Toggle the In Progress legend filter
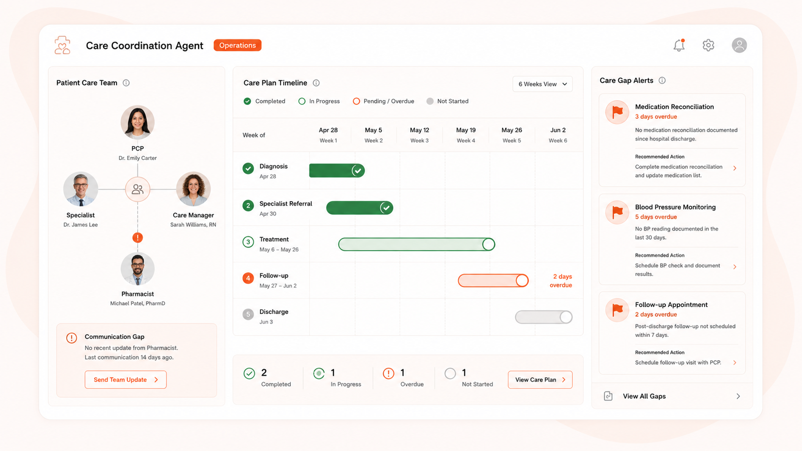 click(x=319, y=101)
